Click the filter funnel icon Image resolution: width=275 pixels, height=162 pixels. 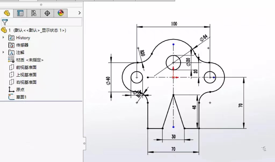tap(5, 22)
